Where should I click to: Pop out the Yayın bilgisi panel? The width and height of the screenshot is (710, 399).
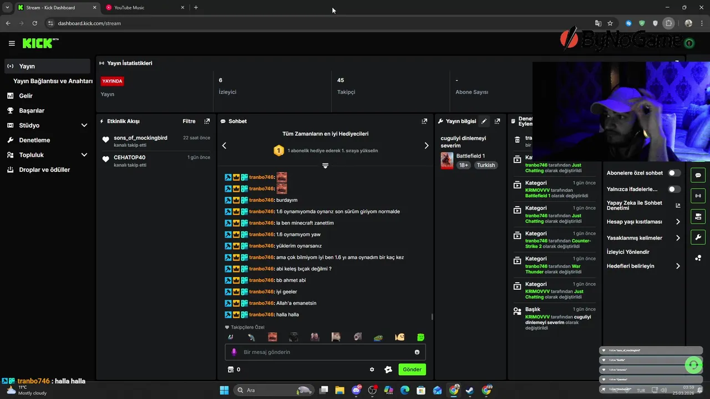497,121
